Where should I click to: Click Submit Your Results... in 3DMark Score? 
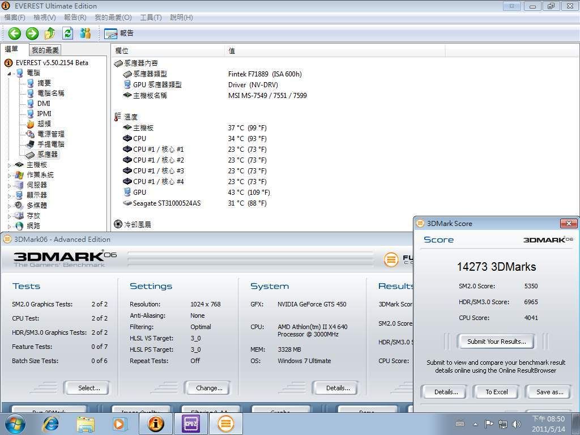click(x=496, y=342)
